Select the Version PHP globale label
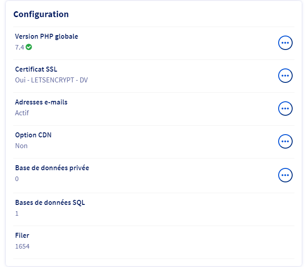The width and height of the screenshot is (308, 267). click(47, 36)
